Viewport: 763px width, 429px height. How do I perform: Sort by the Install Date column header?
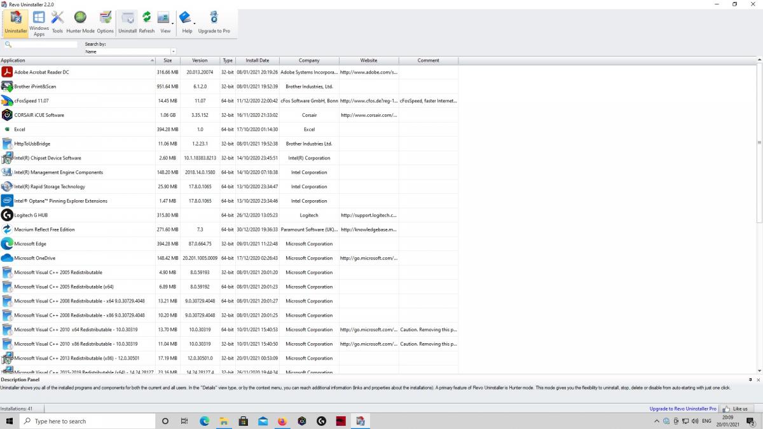point(258,60)
